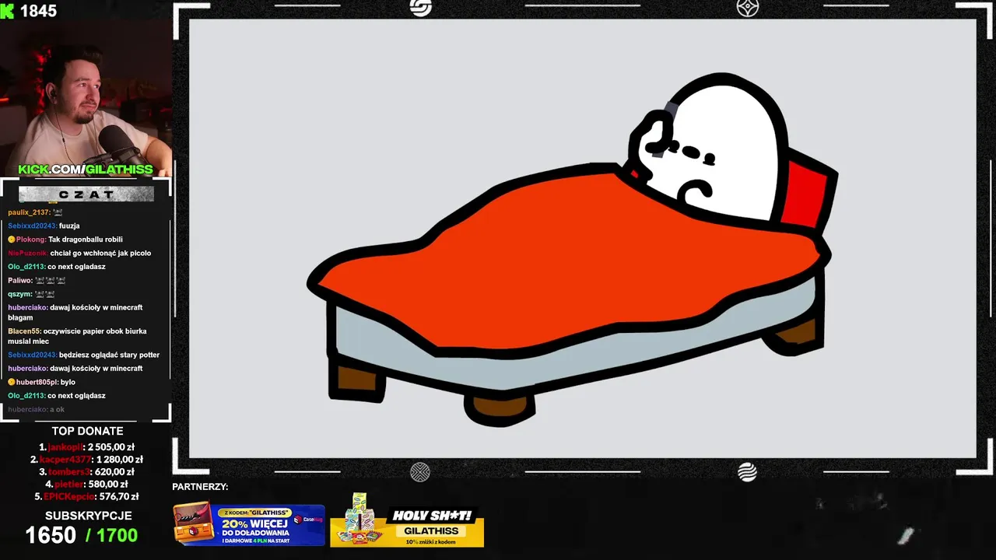Select username qszym in the chat
Viewport: 996px width, 560px height.
click(20, 294)
